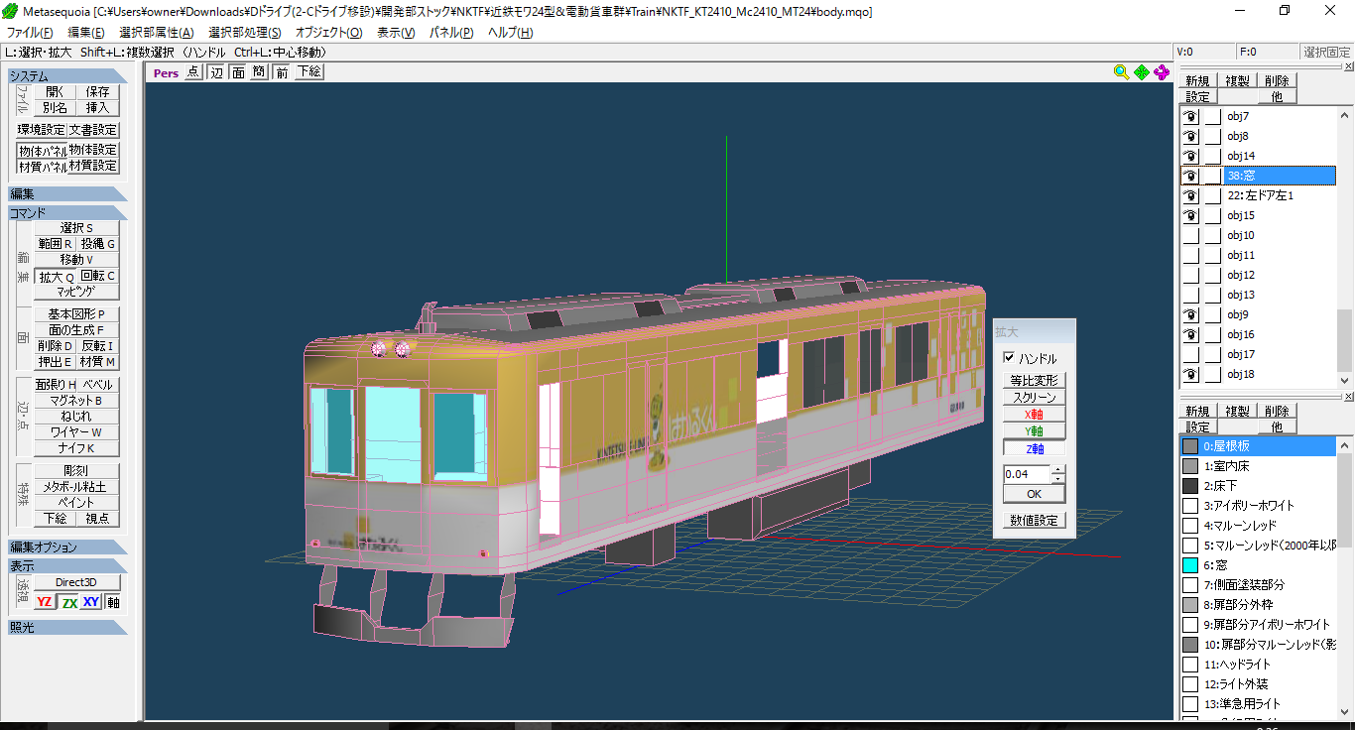Viewport: 1355px width, 730px height.
Task: Select material 11:ヘッドライト
Action: (1236, 665)
